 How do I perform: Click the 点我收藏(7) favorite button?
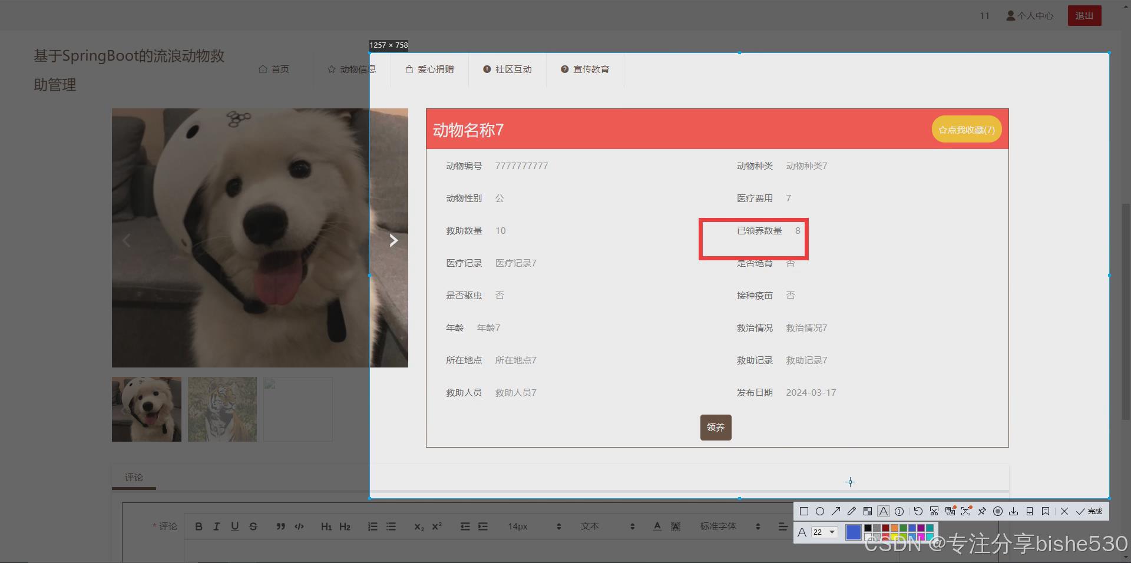[965, 129]
